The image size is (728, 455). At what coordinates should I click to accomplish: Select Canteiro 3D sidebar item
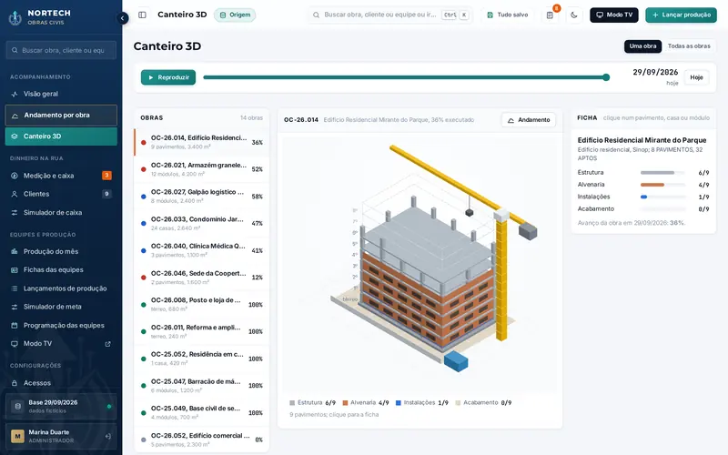[61, 136]
